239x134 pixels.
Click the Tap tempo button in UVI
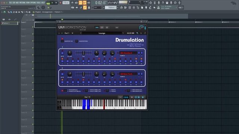[x=120, y=97]
